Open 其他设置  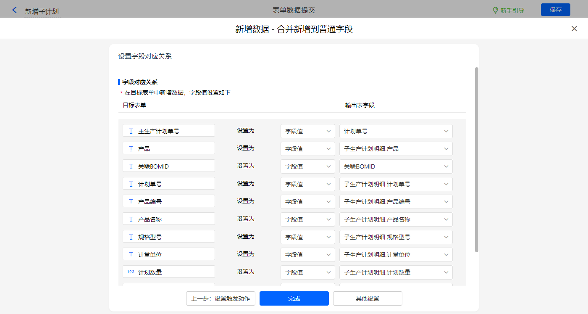[367, 298]
